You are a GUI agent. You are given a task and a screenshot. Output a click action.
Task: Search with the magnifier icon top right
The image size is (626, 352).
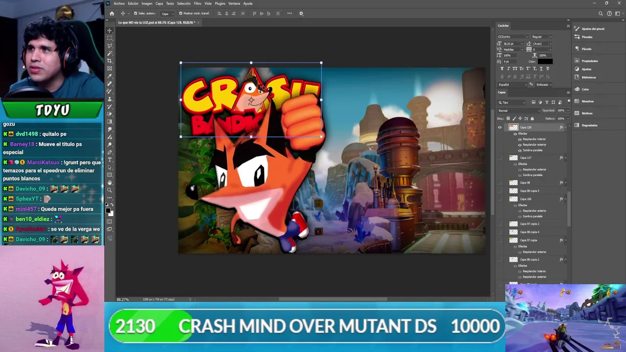(x=601, y=13)
